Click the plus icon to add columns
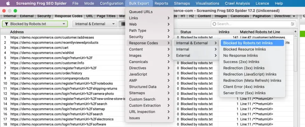Image resolution: width=305 pixels, height=127 pixels. (295, 31)
